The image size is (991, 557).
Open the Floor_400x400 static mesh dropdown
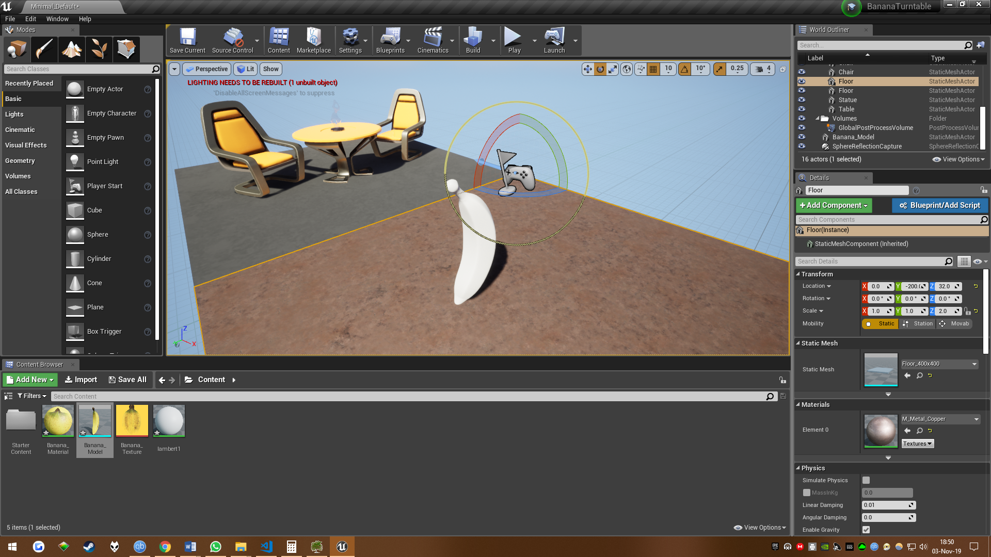tap(939, 364)
